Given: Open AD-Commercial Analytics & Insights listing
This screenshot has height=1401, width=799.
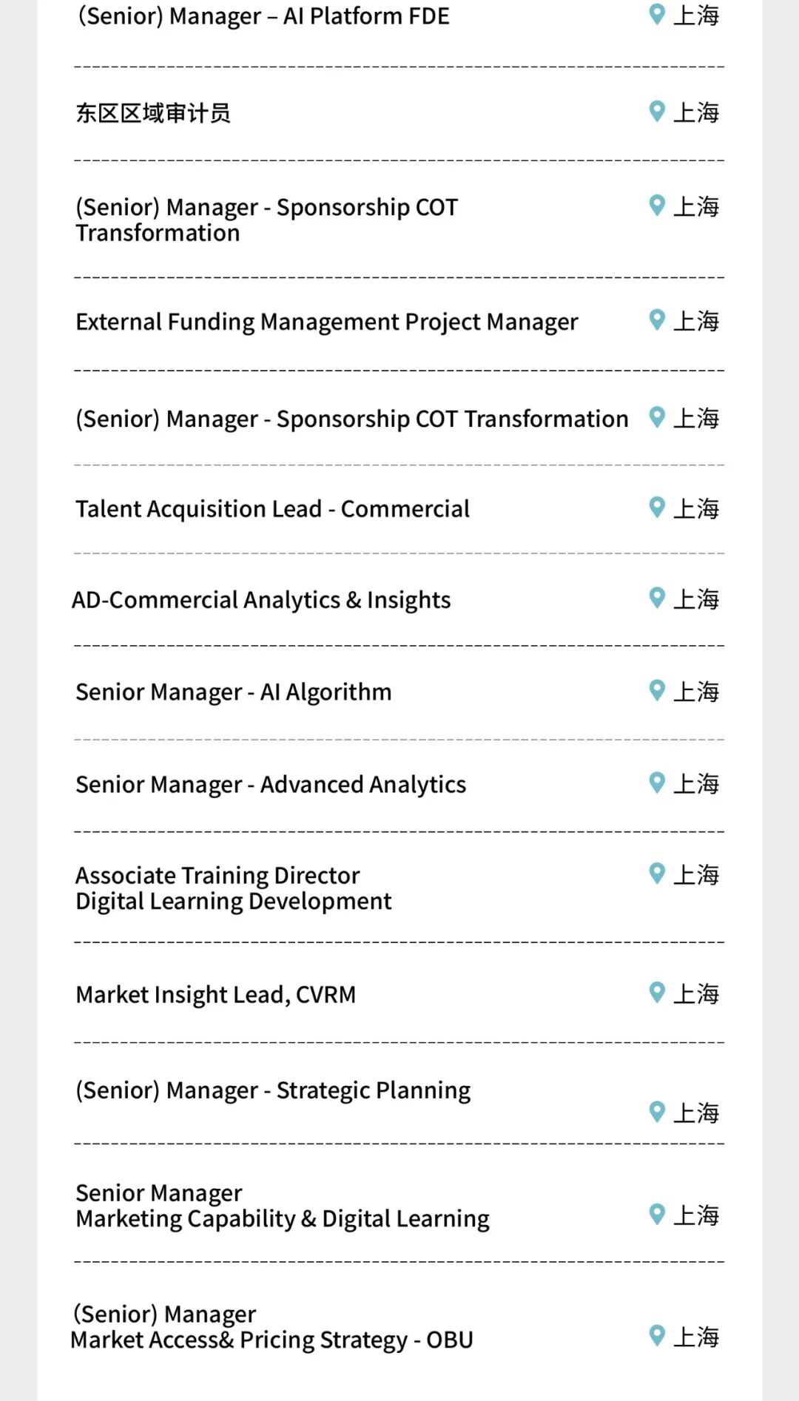Looking at the screenshot, I should tap(261, 600).
